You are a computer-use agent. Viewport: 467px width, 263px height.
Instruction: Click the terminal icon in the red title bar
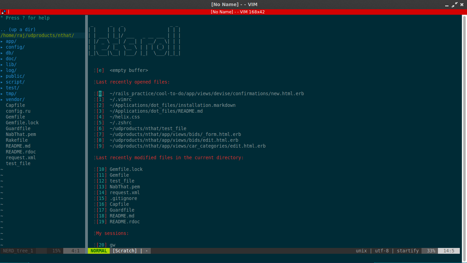coord(3,12)
